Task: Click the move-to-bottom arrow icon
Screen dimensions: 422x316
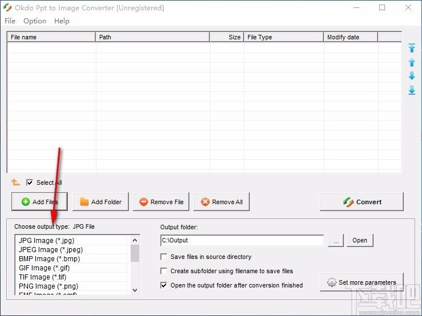Action: [x=412, y=90]
